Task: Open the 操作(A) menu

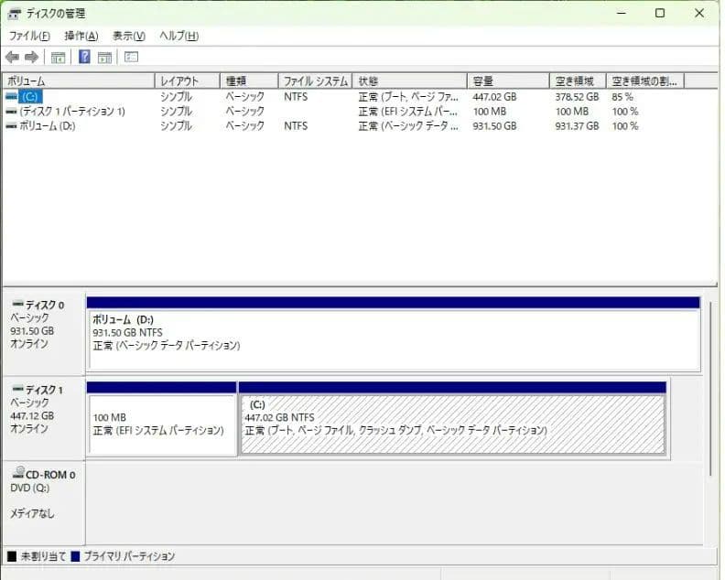Action: point(81,36)
